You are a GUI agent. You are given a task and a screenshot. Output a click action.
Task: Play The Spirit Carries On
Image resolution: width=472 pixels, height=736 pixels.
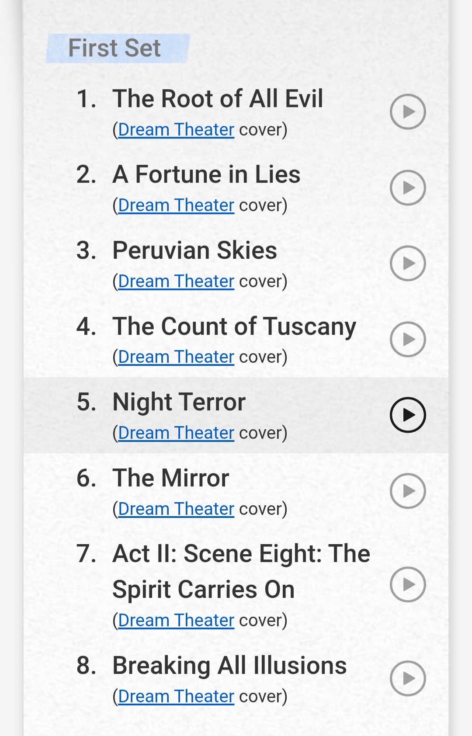click(408, 585)
